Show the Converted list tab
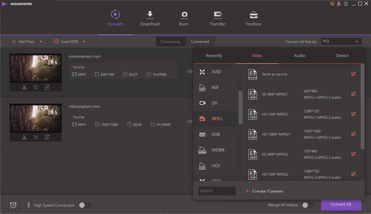371x214 pixels. 200,41
